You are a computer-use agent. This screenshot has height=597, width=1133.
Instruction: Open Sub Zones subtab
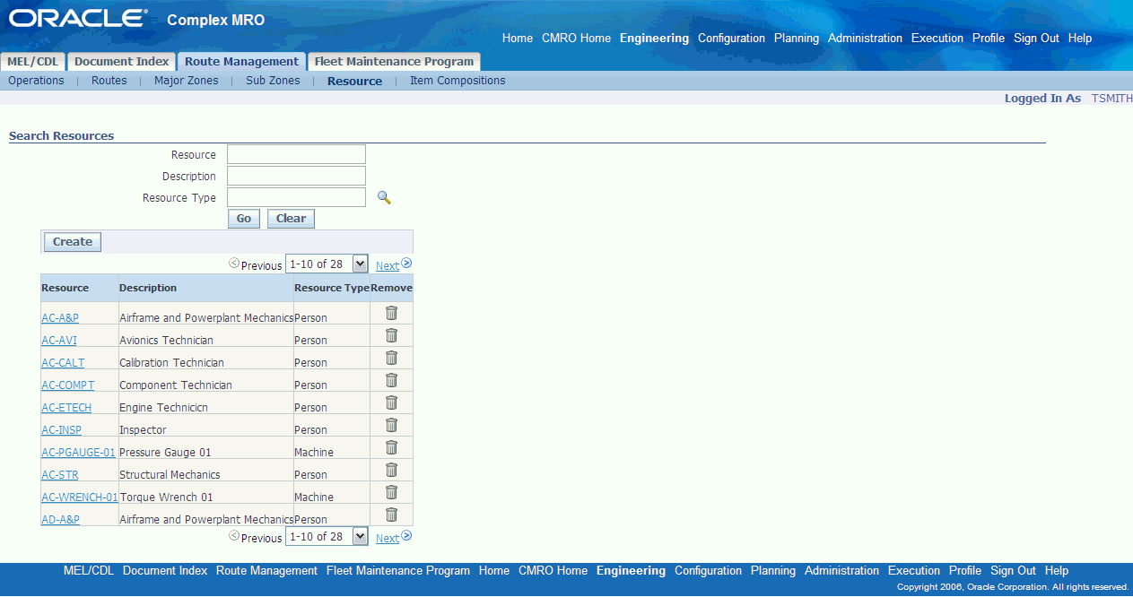point(273,81)
